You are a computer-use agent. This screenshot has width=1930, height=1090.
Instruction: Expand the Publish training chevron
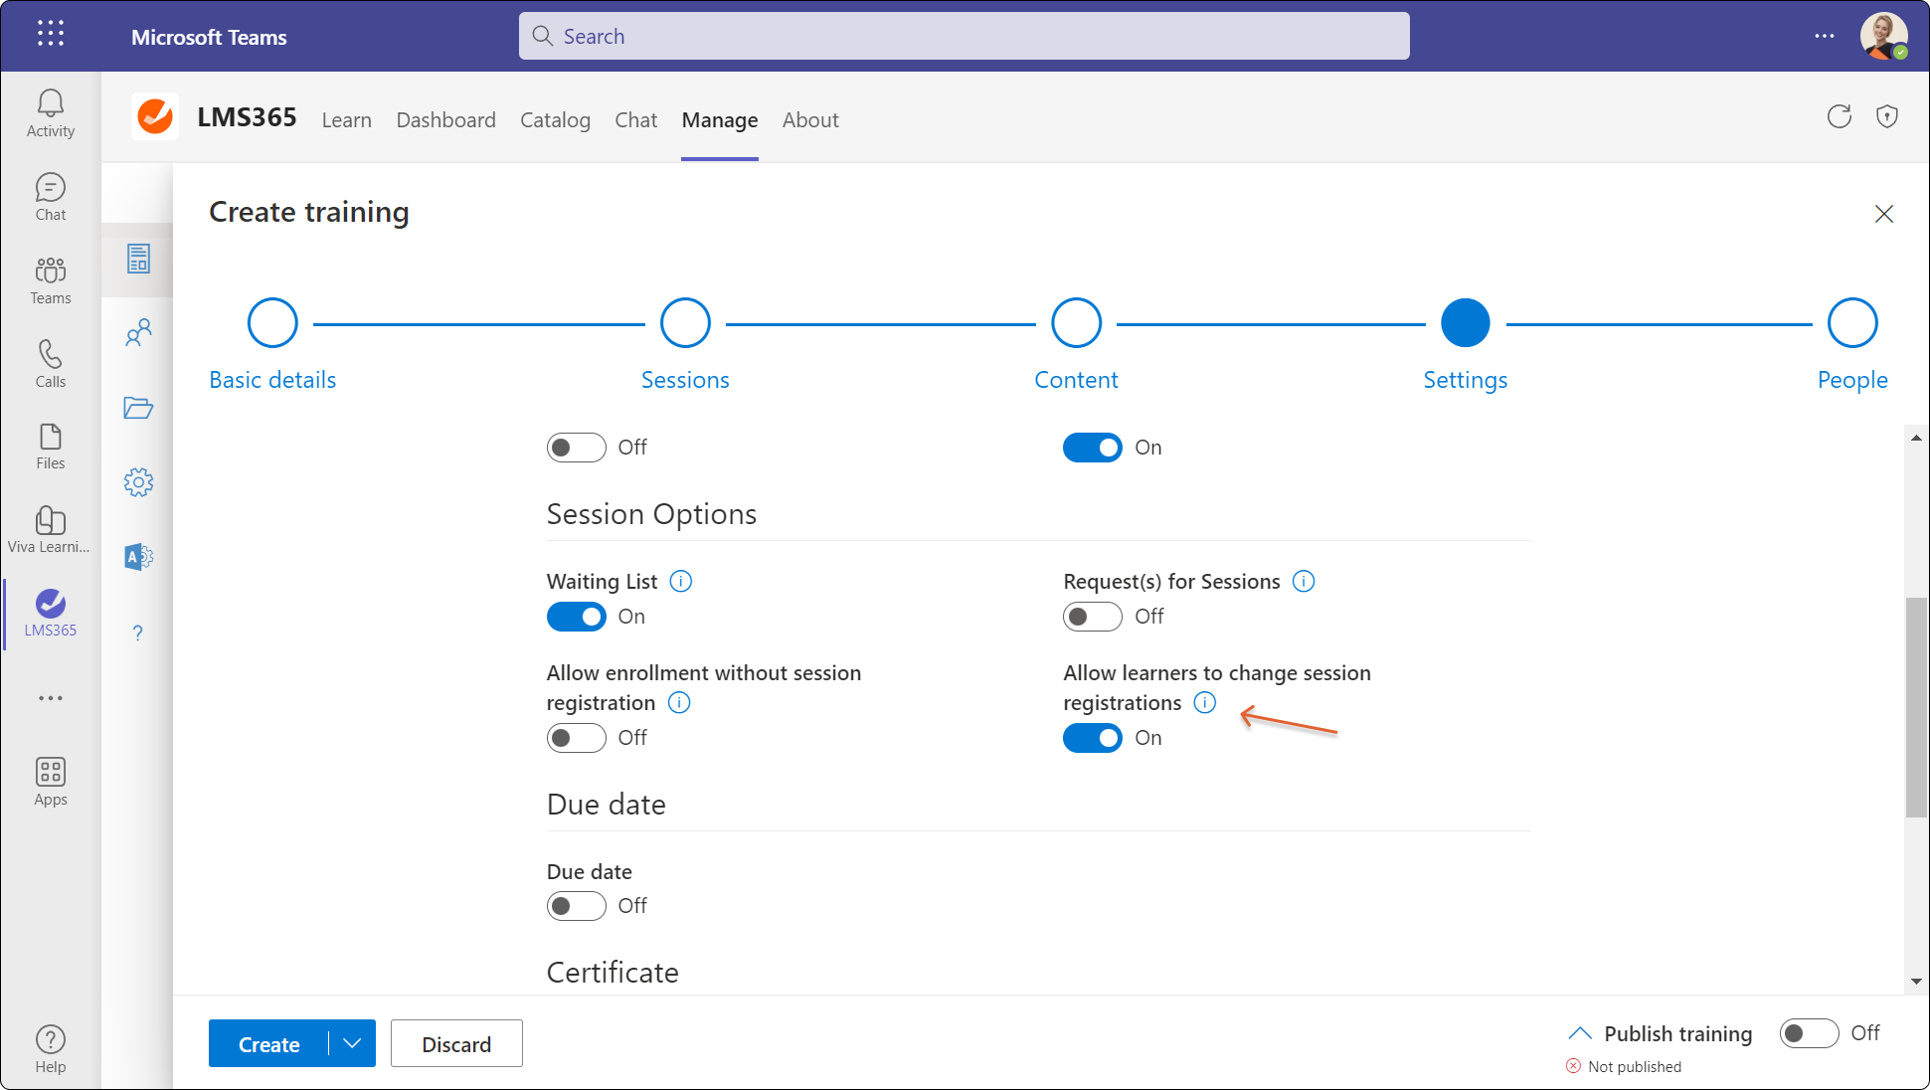(x=1579, y=1033)
